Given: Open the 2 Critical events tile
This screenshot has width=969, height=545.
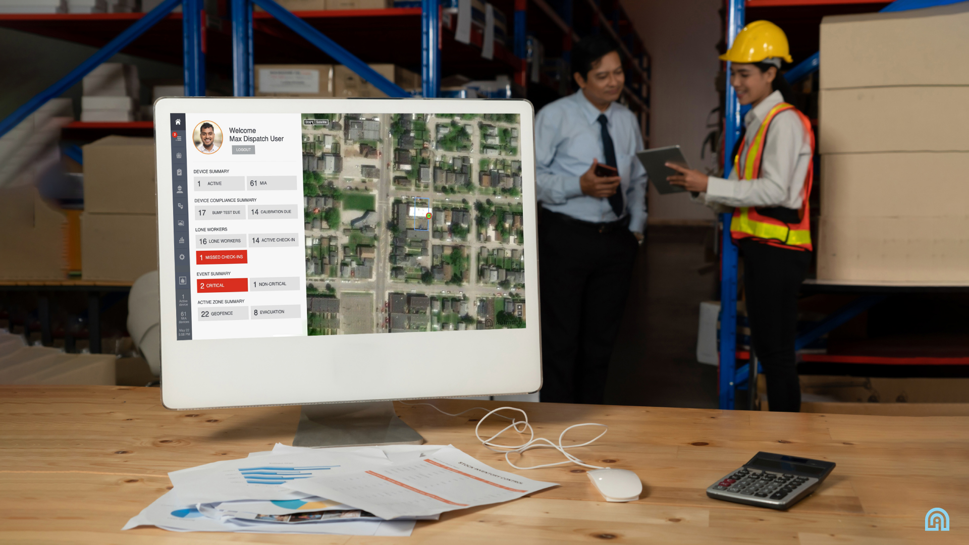Looking at the screenshot, I should pyautogui.click(x=222, y=286).
